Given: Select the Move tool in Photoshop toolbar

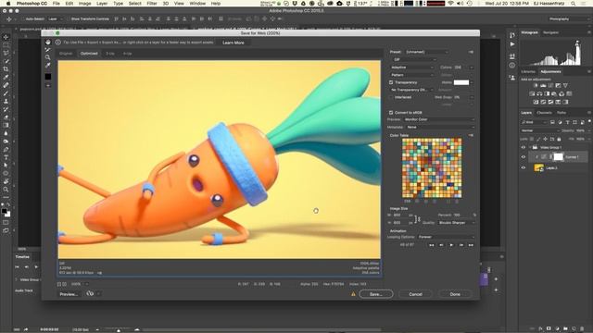Looking at the screenshot, I should [x=6, y=37].
